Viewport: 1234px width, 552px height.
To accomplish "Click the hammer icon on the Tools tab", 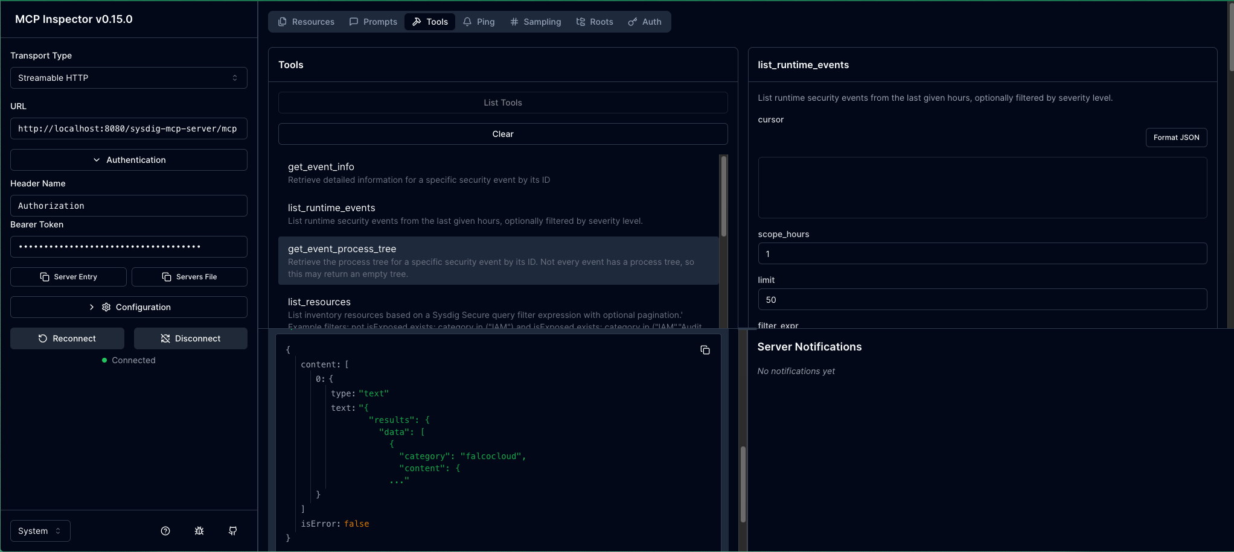I will click(415, 21).
